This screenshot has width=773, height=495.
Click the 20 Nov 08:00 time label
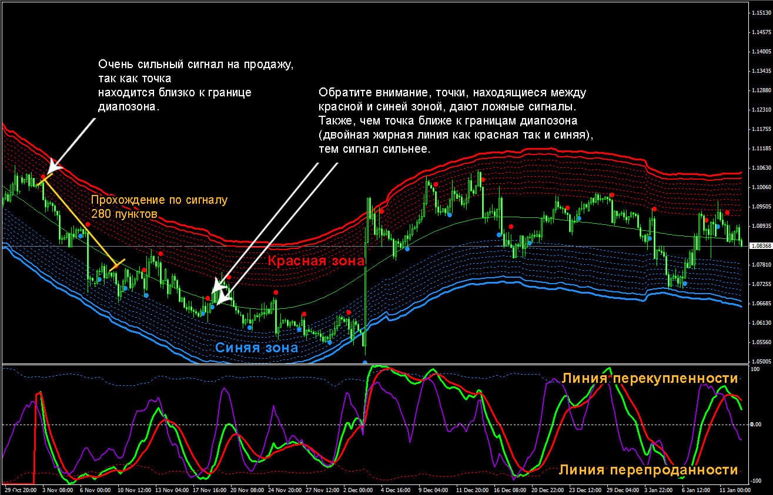coord(247,489)
